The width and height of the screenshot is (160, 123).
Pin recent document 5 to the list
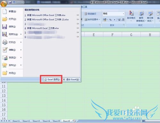click(x=78, y=32)
